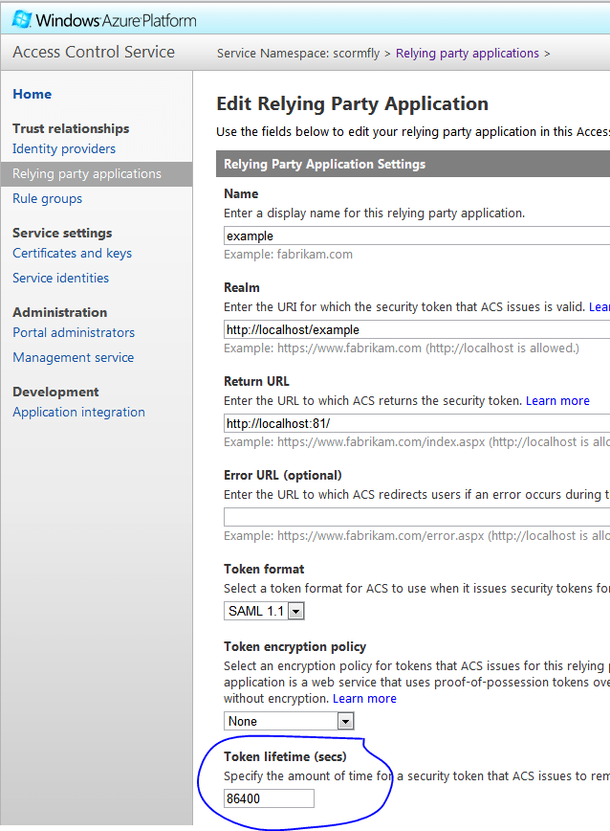Navigate to Home in the sidebar
The height and width of the screenshot is (831, 610).
[32, 94]
